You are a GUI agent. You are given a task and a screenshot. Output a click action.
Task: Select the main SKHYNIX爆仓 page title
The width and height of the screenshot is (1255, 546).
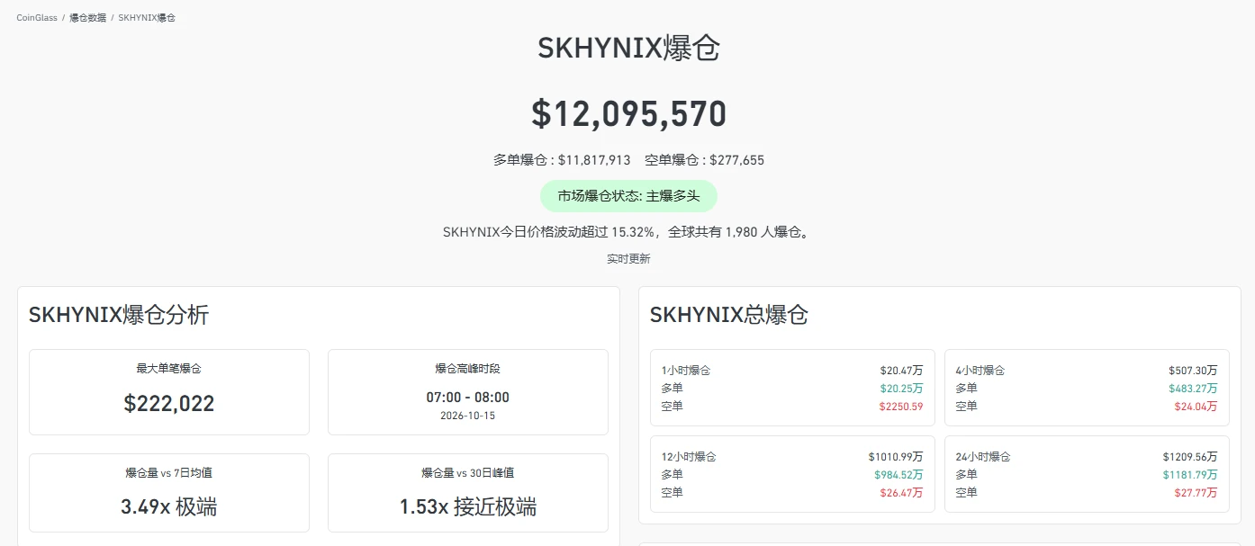pos(628,48)
